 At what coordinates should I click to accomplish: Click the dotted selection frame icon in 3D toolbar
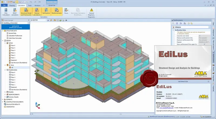(x=58, y=20)
